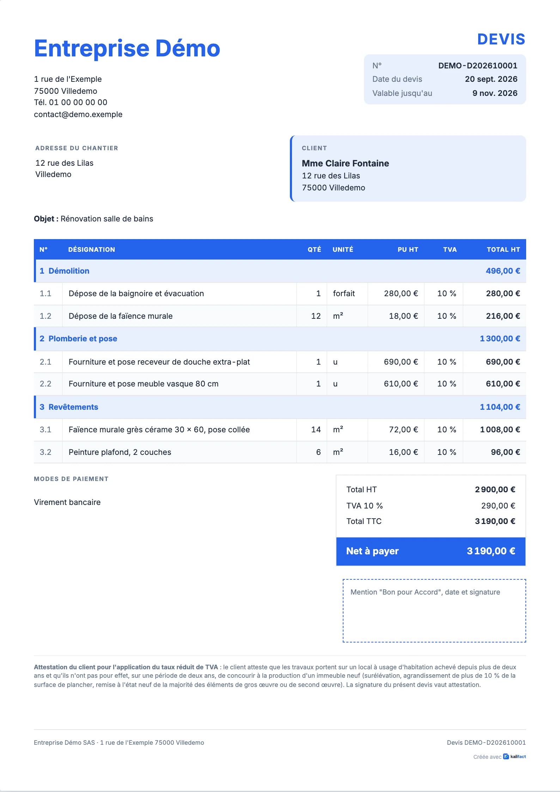This screenshot has width=560, height=792.
Task: Click row Fourniture et pose meuble vasque 80 cm
Action: [280, 384]
